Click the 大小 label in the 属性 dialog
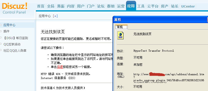 coord(121,87)
